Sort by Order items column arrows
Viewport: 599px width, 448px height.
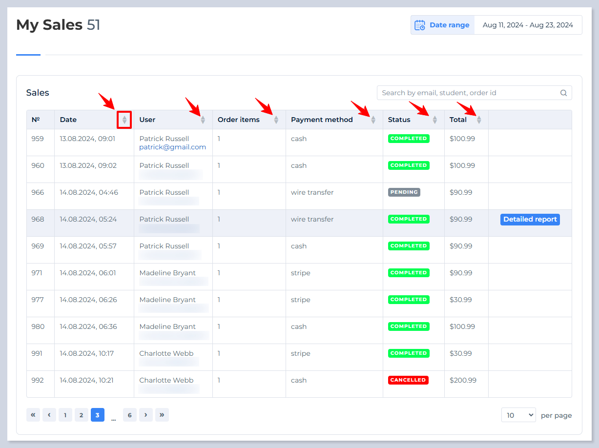(x=276, y=120)
